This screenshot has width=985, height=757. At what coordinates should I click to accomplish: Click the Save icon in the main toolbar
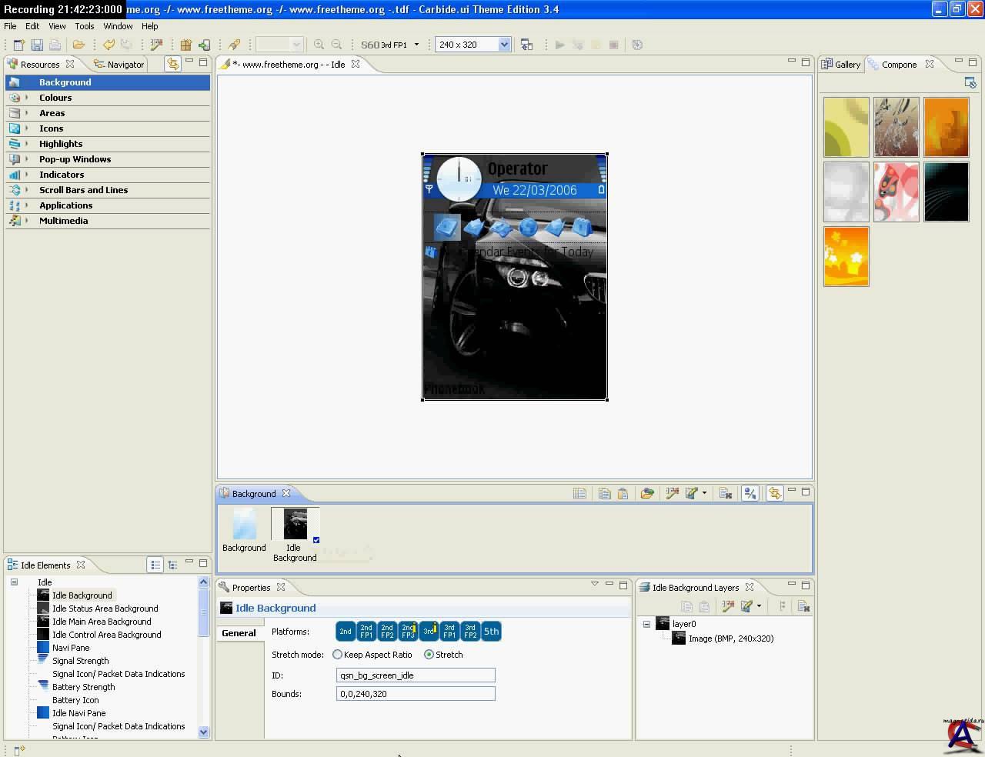coord(36,45)
